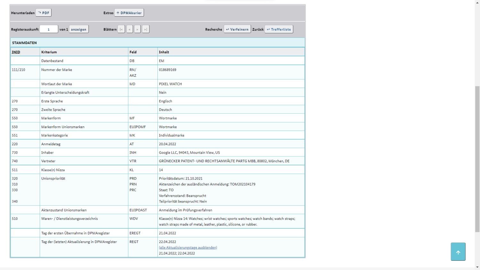This screenshot has height=270, width=480.
Task: Refine search with Verfeinern button
Action: (x=237, y=29)
